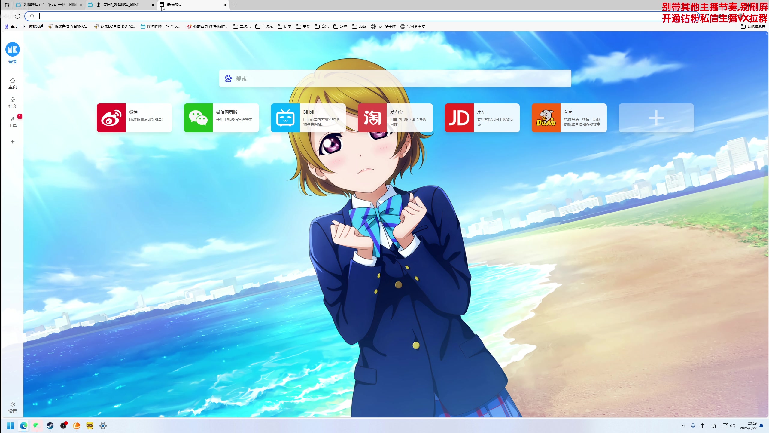Open bookmark 谢彬DD直播_DOTA2

click(115, 26)
